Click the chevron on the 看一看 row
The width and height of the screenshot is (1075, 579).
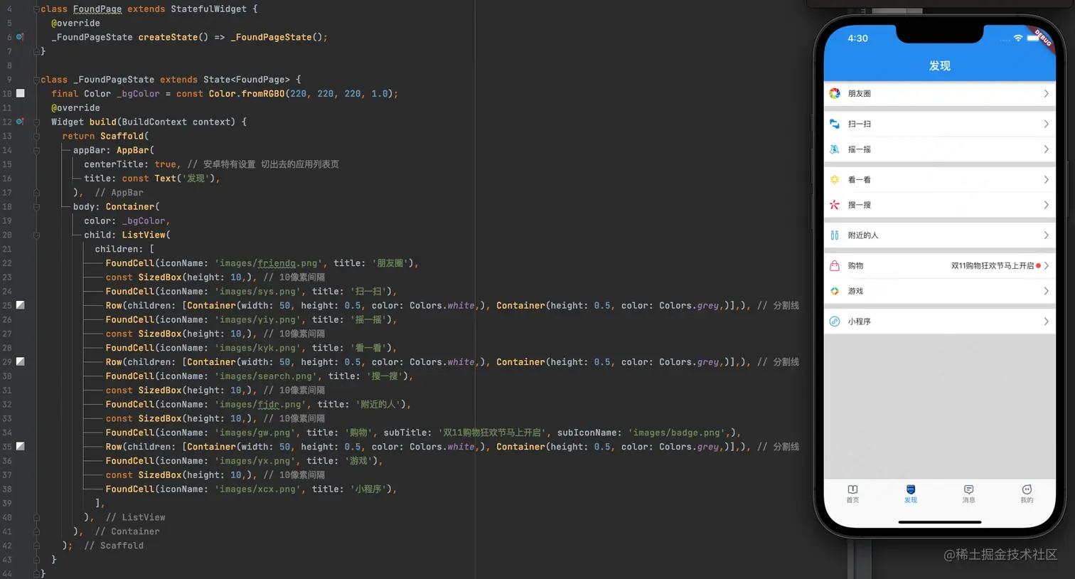coord(1046,180)
